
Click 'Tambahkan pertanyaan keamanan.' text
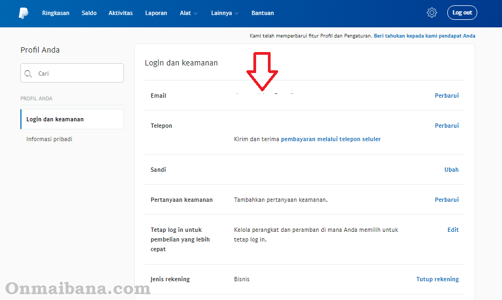point(281,200)
